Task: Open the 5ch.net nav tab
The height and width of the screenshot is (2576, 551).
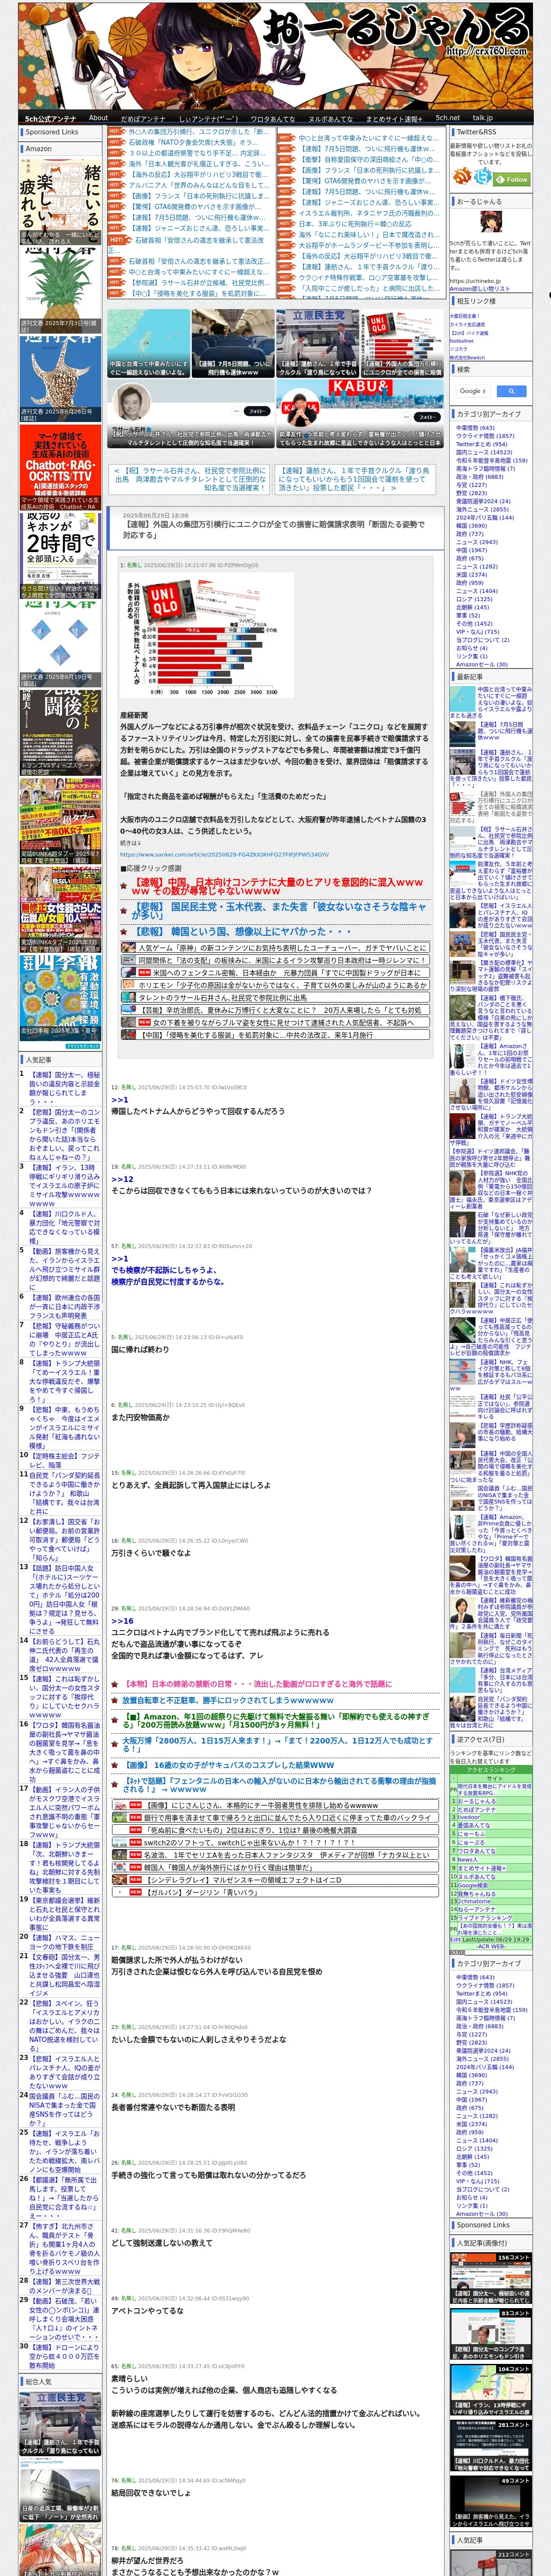Action: [x=447, y=118]
